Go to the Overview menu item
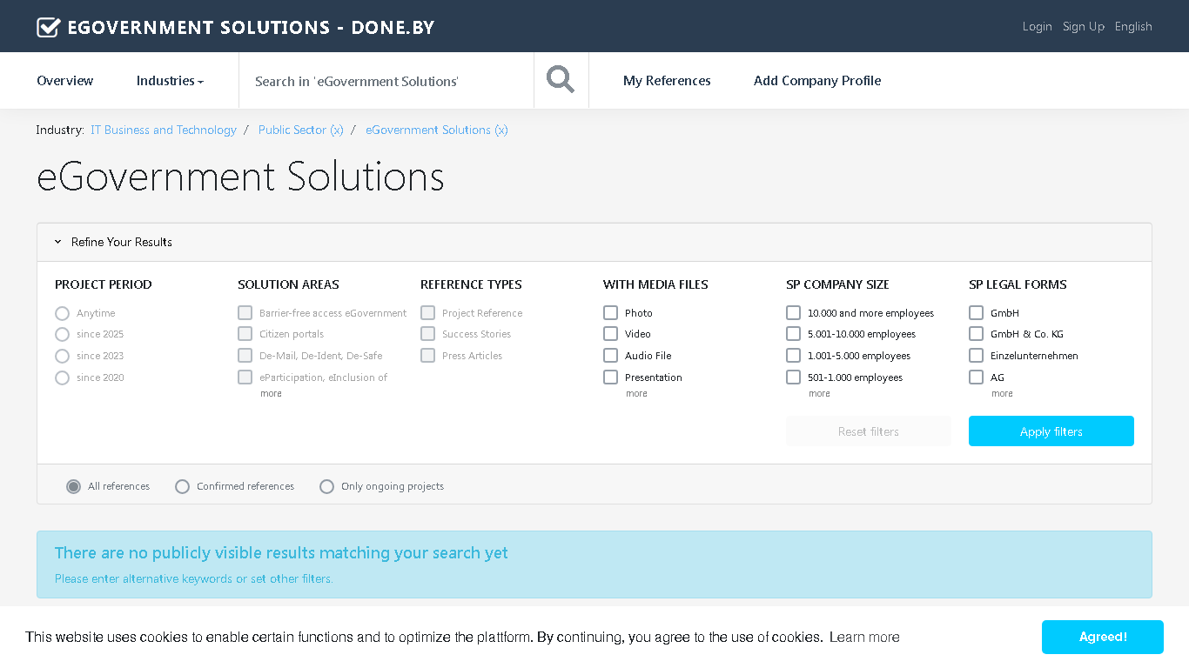This screenshot has height=668, width=1189. click(x=65, y=81)
